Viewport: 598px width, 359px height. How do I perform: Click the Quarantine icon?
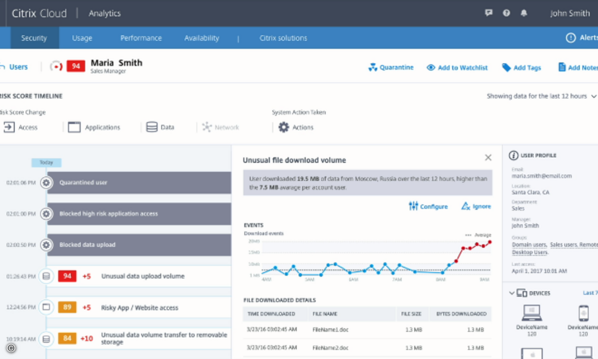pyautogui.click(x=373, y=67)
